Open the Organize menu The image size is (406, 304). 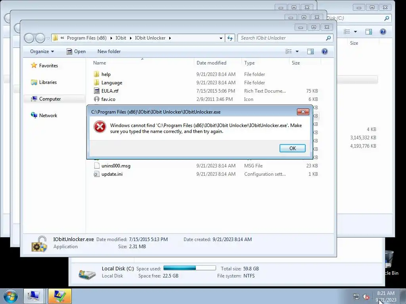point(42,51)
